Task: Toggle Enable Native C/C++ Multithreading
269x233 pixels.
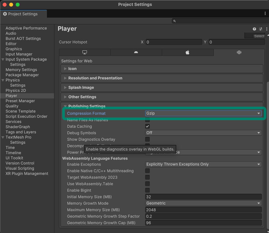Action: point(147,171)
